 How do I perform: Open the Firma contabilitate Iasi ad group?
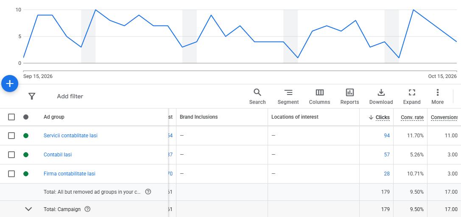pyautogui.click(x=70, y=173)
